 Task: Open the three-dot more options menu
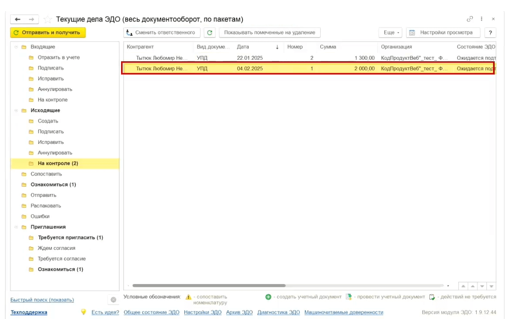(482, 19)
